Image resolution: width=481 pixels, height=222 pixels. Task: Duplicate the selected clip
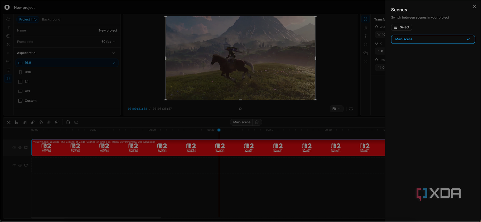41,122
